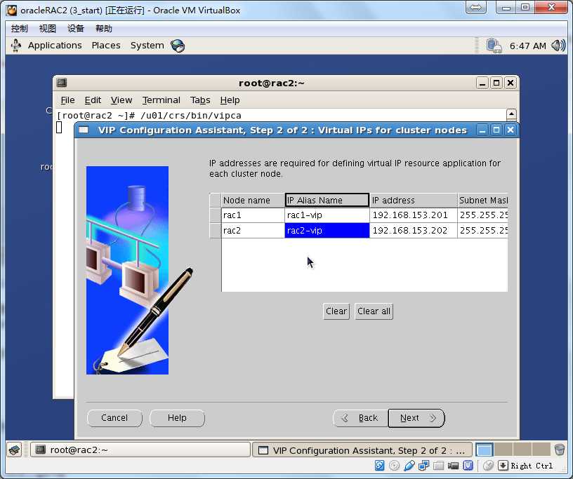Switch to VIP Configuration Assistant taskbar entry
Viewport: 573px width, 479px height.
point(362,450)
